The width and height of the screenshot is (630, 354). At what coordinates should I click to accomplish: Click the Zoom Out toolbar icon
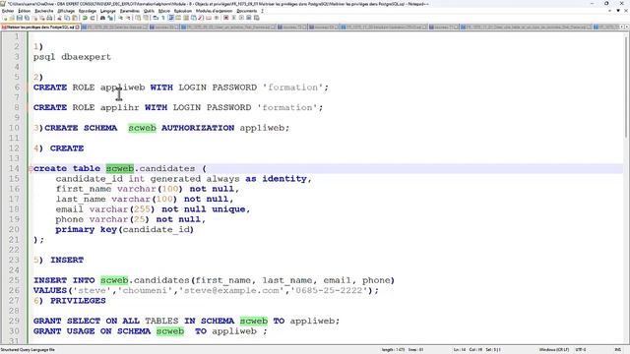[x=129, y=18]
